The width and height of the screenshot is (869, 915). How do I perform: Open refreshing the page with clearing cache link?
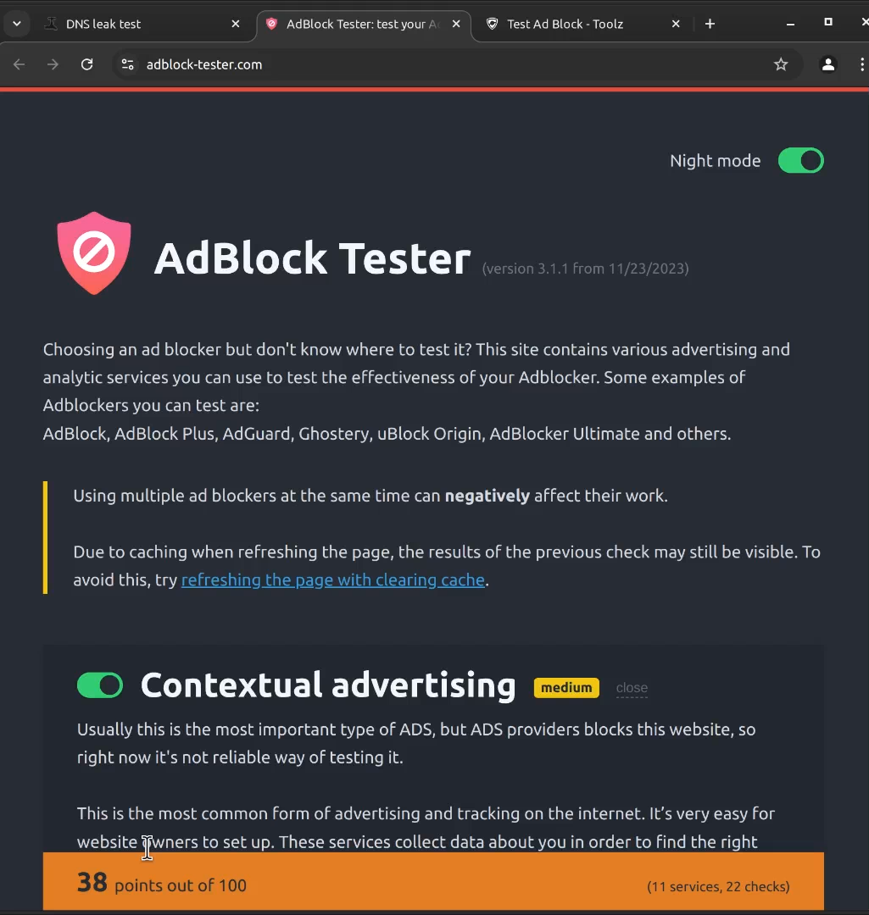(333, 580)
